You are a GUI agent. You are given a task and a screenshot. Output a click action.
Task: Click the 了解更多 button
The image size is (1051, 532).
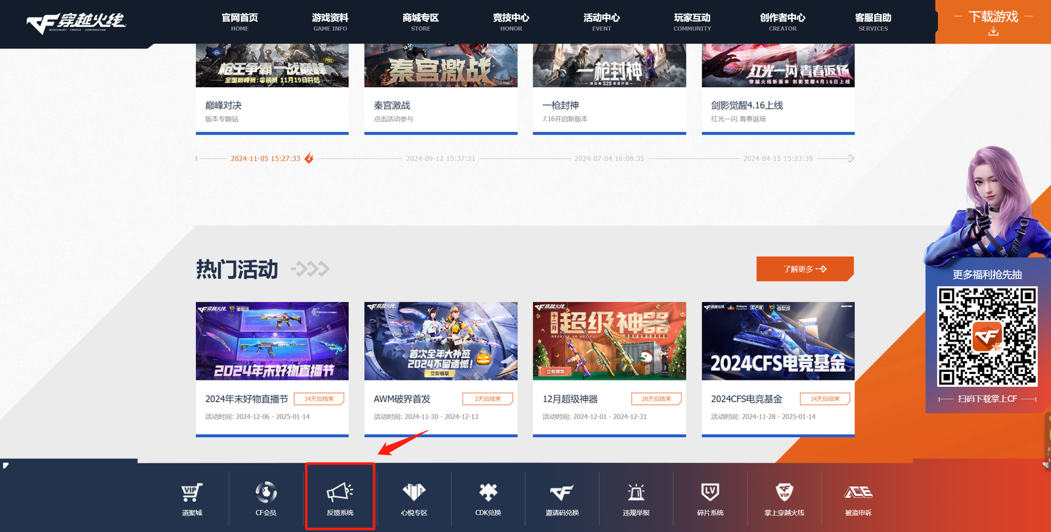pyautogui.click(x=805, y=269)
